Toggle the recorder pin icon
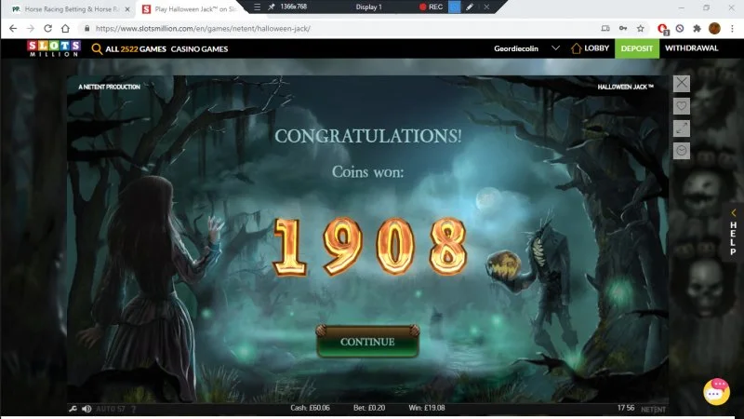The image size is (744, 419). [x=272, y=7]
